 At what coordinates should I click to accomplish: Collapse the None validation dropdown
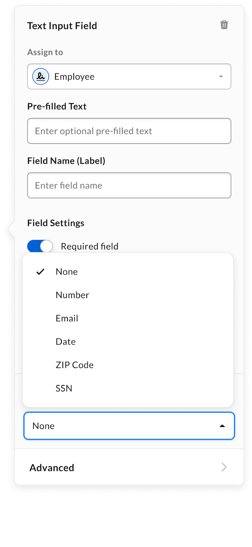(129, 426)
